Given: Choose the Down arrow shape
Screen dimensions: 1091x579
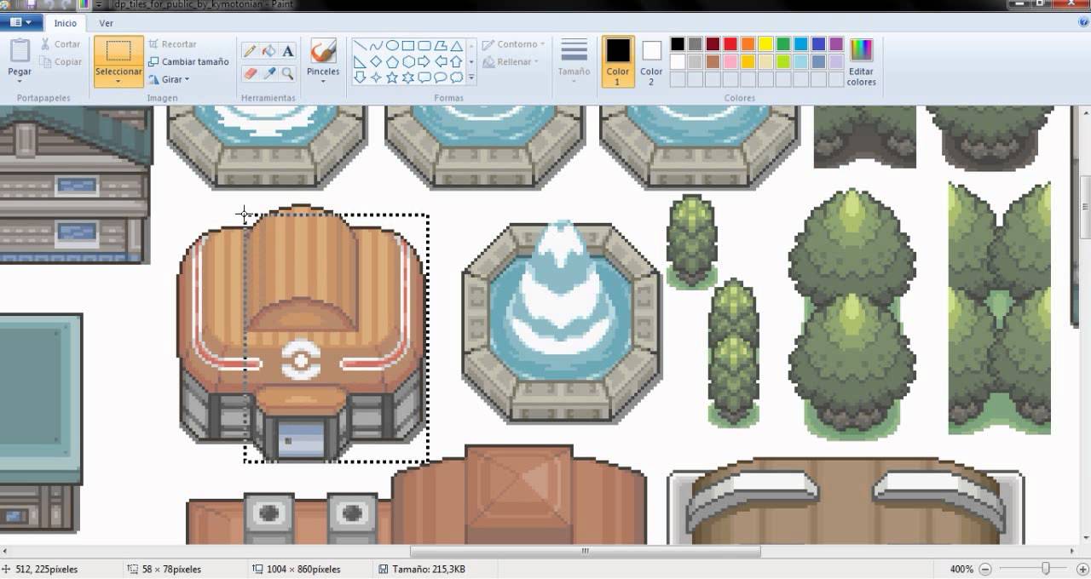Looking at the screenshot, I should 360,77.
